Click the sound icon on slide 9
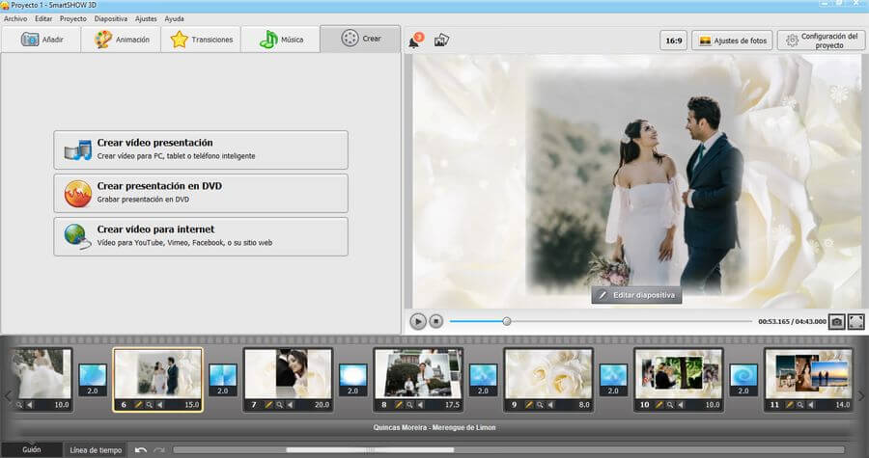The image size is (869, 458). tap(550, 405)
